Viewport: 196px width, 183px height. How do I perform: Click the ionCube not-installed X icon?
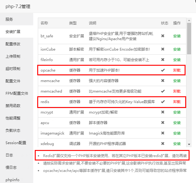click(x=163, y=49)
